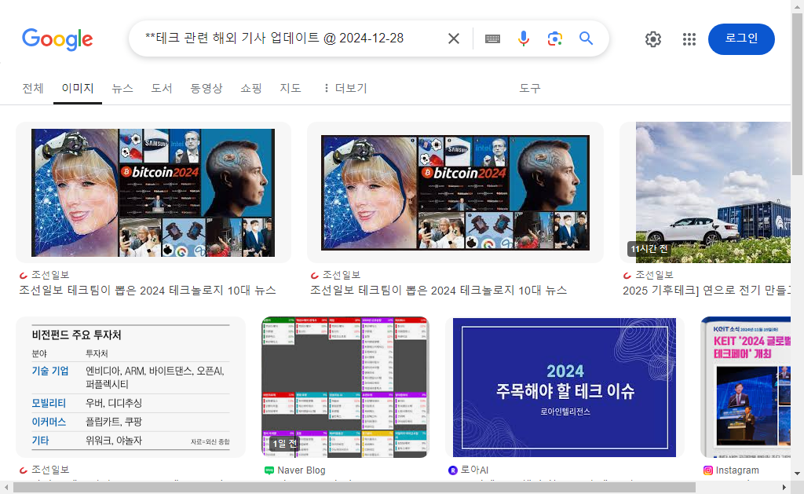
Task: Clear the search query with X icon
Action: (453, 38)
